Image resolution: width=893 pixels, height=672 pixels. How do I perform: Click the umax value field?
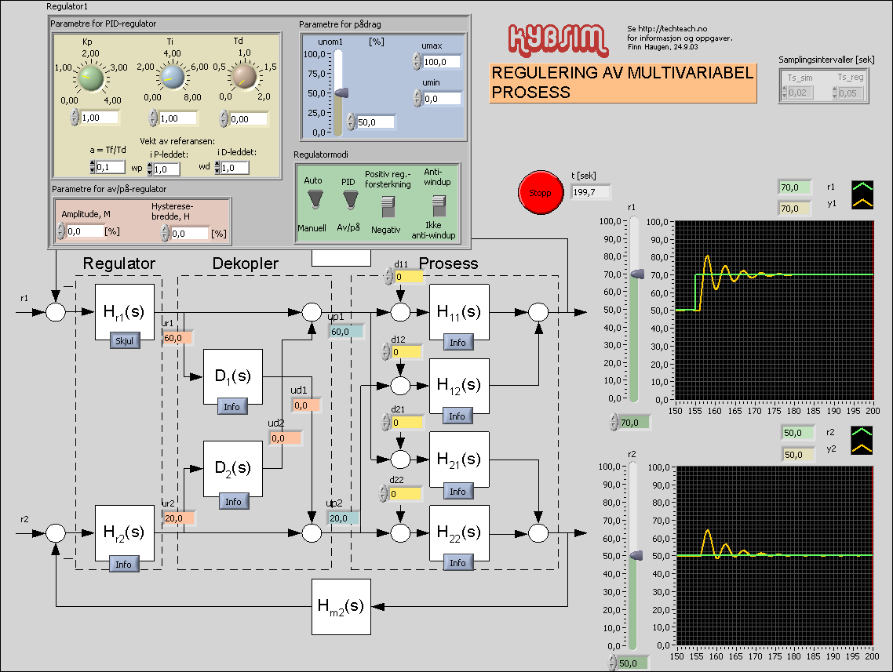point(441,62)
